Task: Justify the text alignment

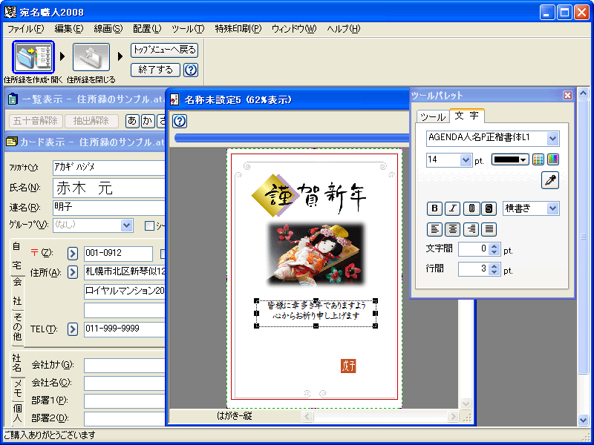Action: (x=489, y=229)
